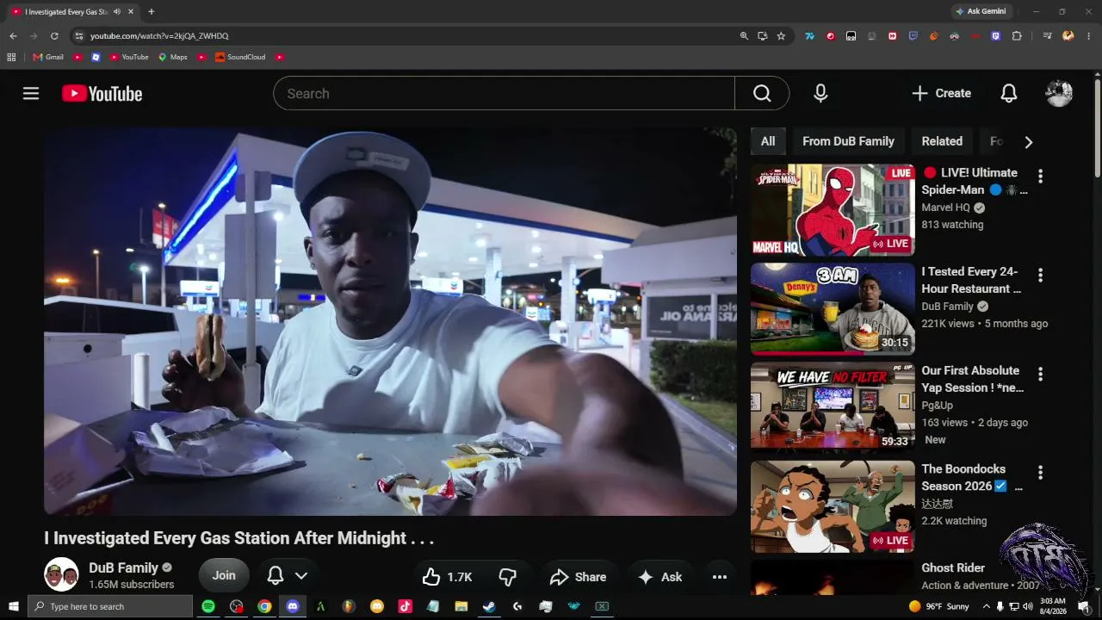Screen dimensions: 1102x620
Task: Open the Denny's 3 AM video thumbnail
Action: coord(833,309)
